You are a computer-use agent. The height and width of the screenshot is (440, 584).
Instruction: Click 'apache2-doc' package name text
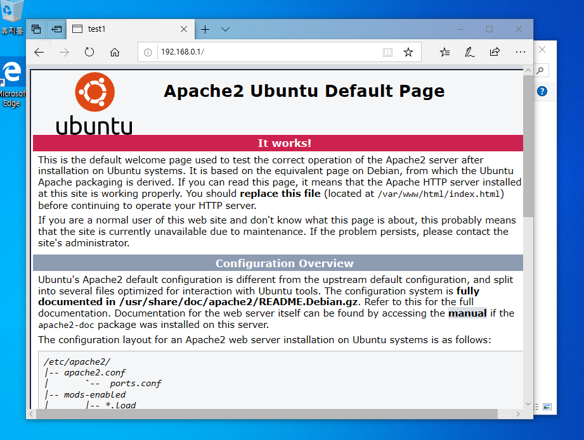(x=66, y=325)
